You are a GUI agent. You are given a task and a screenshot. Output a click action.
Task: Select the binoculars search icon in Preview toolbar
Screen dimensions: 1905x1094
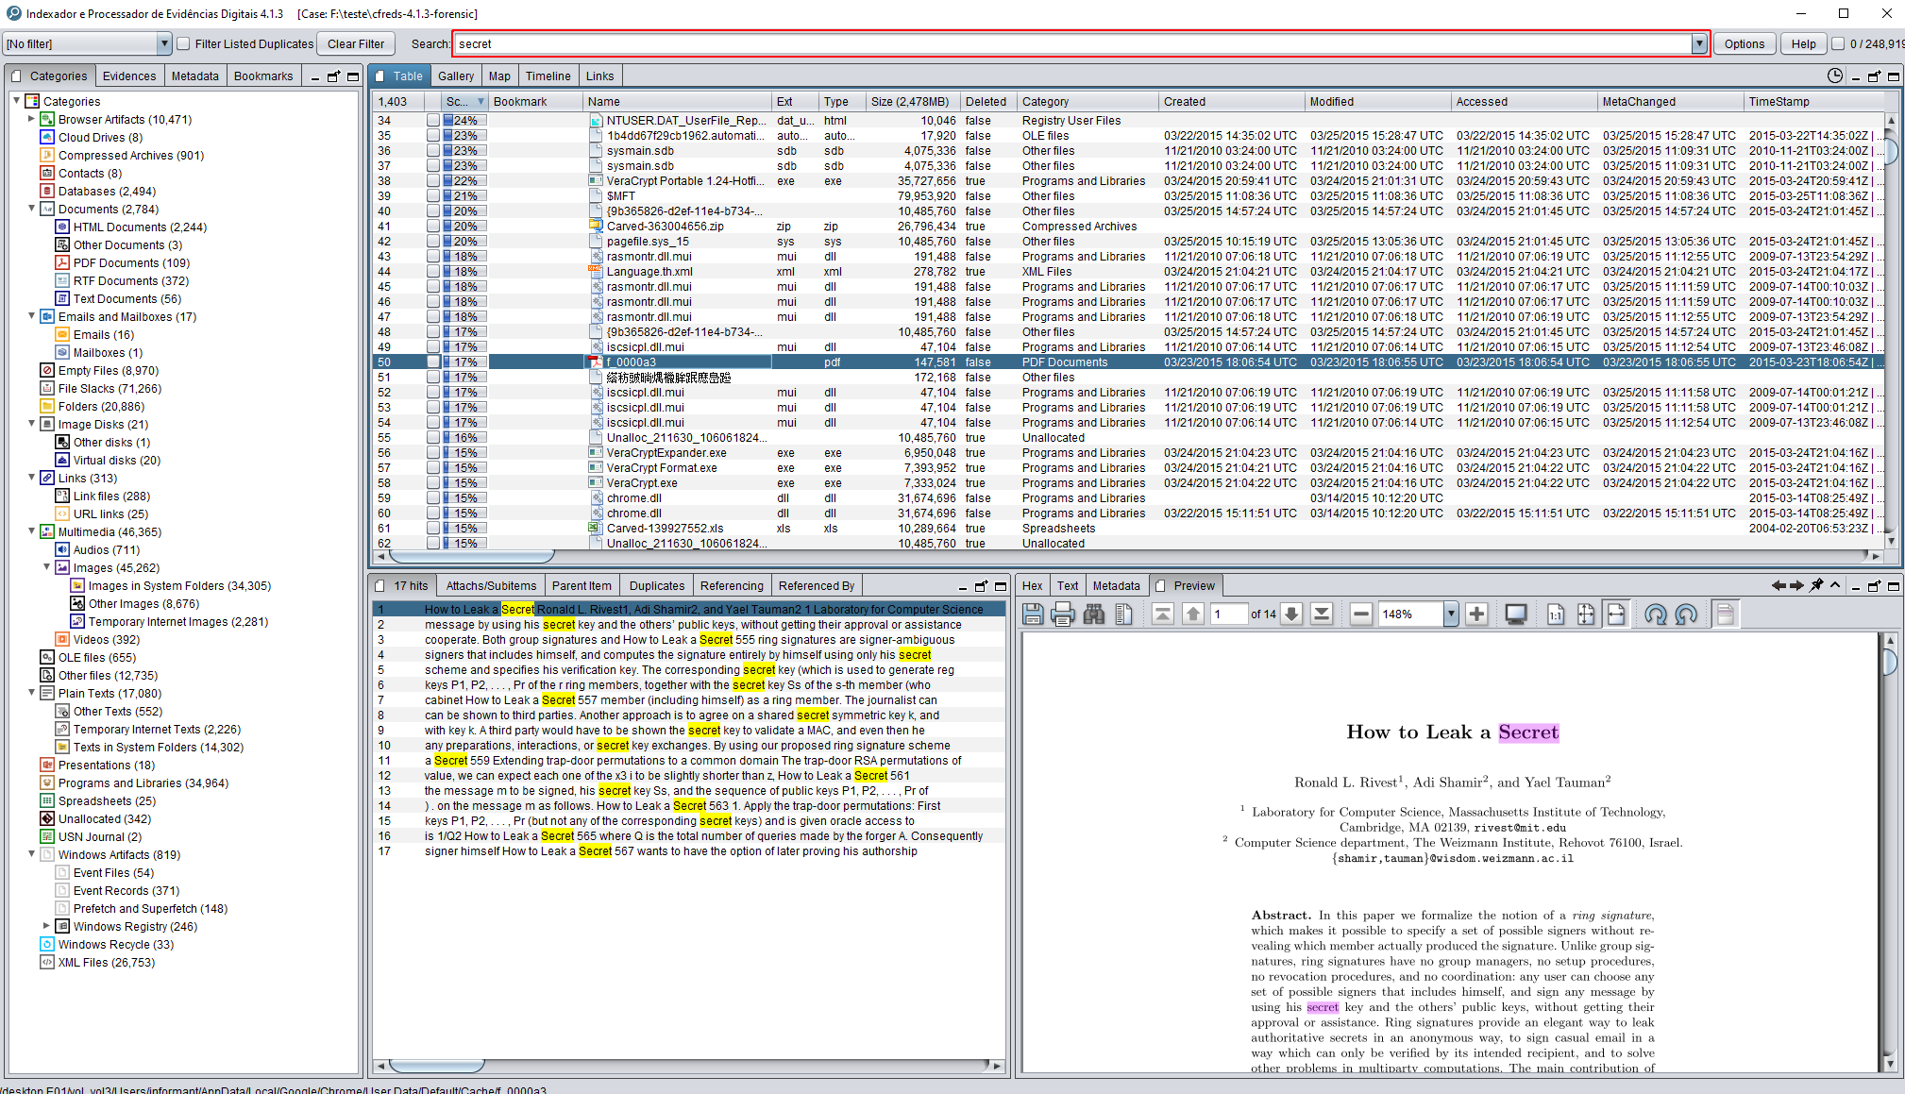click(1095, 614)
